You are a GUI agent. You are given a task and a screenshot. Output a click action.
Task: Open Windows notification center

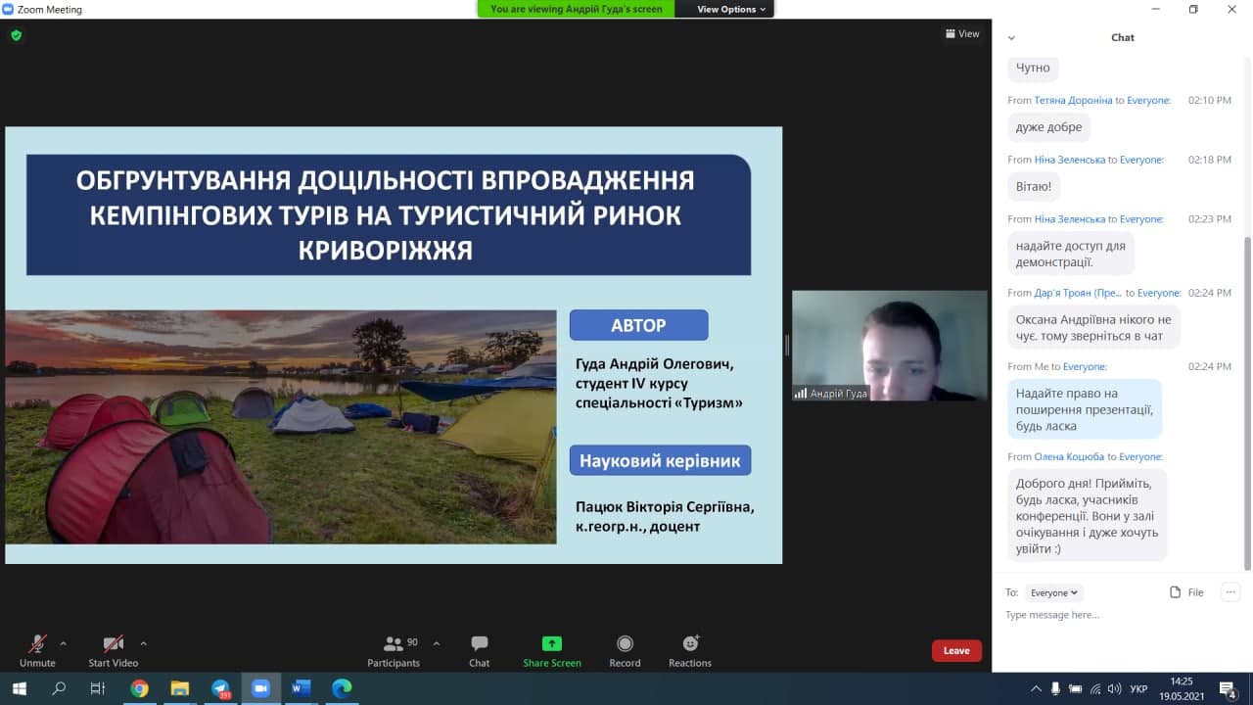1228,689
